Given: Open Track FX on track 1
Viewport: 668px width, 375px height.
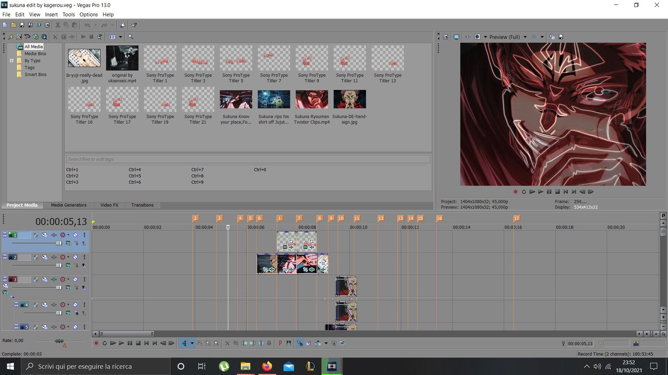Looking at the screenshot, I should point(54,235).
